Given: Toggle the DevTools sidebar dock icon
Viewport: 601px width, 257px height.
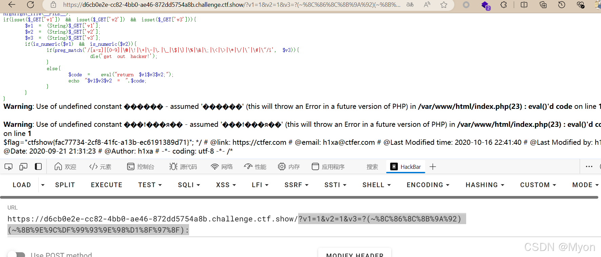Looking at the screenshot, I should pos(38,167).
